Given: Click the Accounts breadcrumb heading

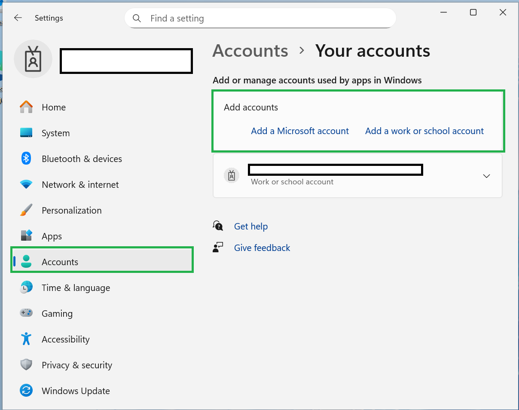Looking at the screenshot, I should [x=250, y=51].
